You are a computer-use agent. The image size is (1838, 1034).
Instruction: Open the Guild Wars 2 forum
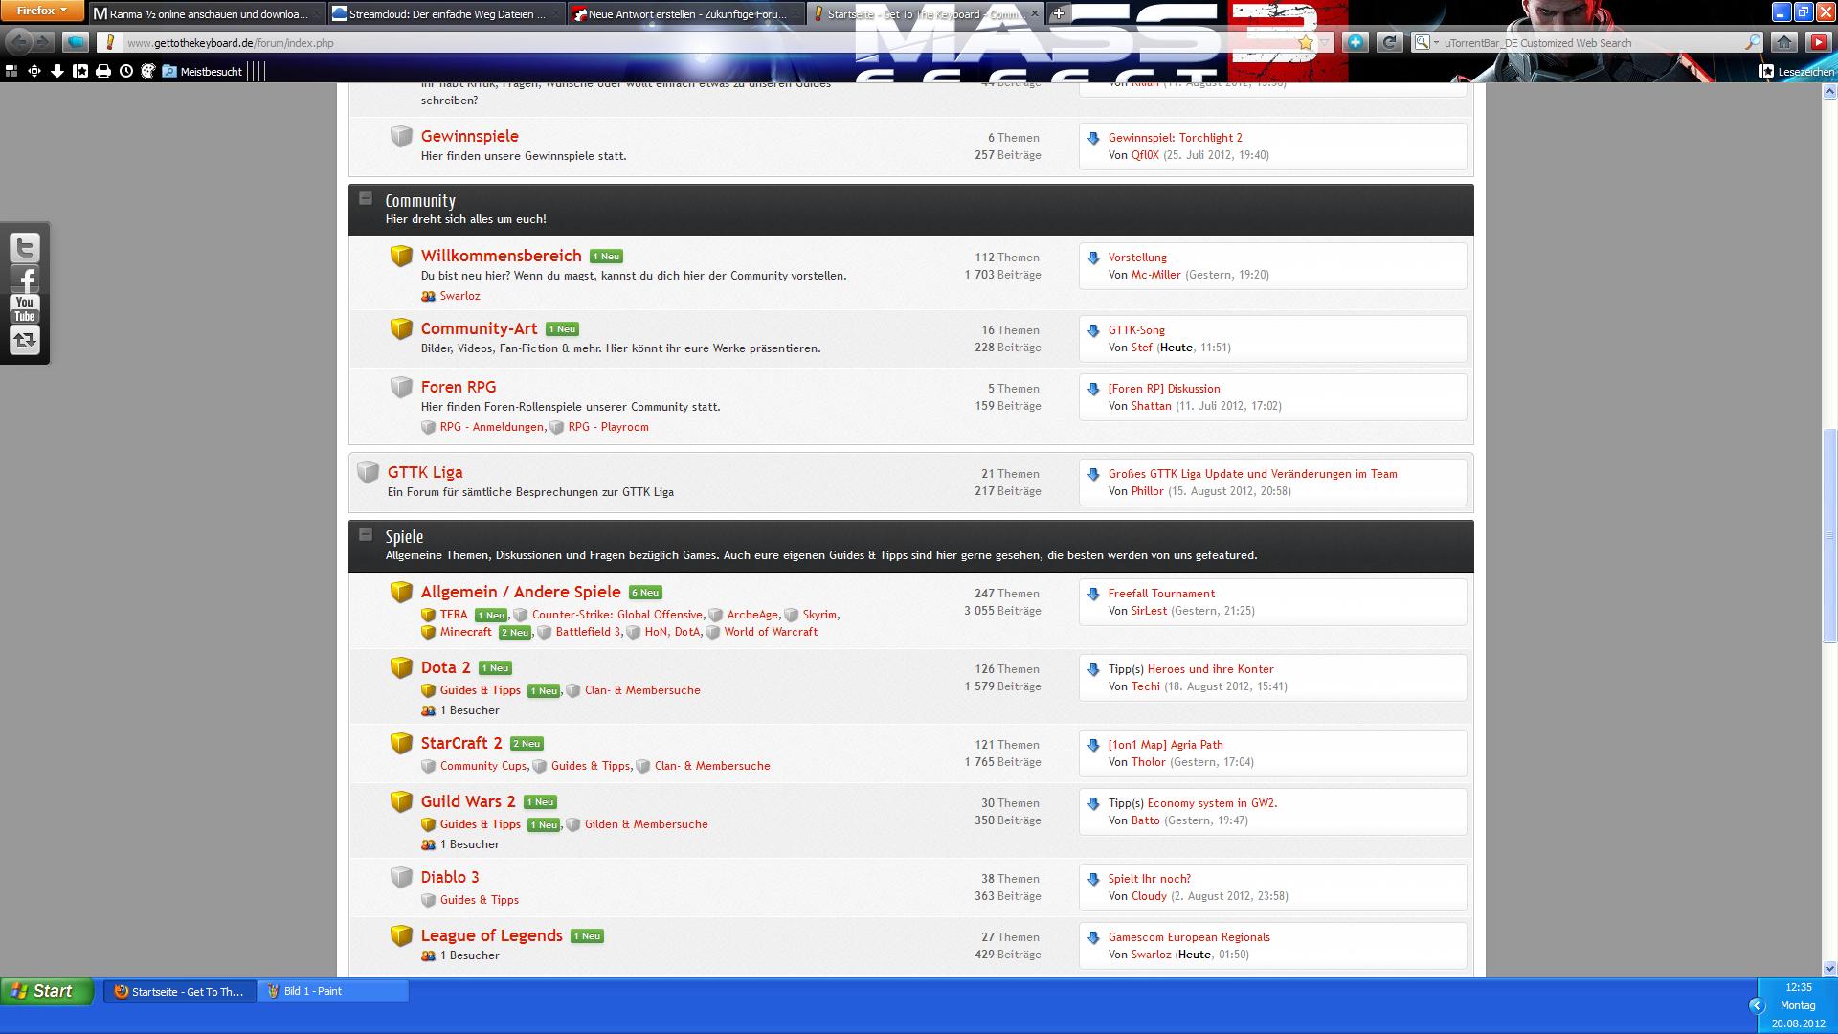[468, 801]
